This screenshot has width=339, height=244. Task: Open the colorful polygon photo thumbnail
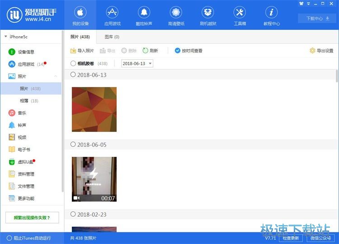(94, 109)
